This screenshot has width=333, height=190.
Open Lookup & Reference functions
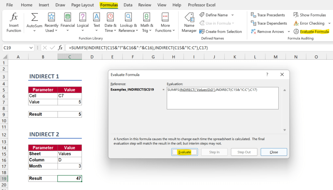[x=128, y=22]
